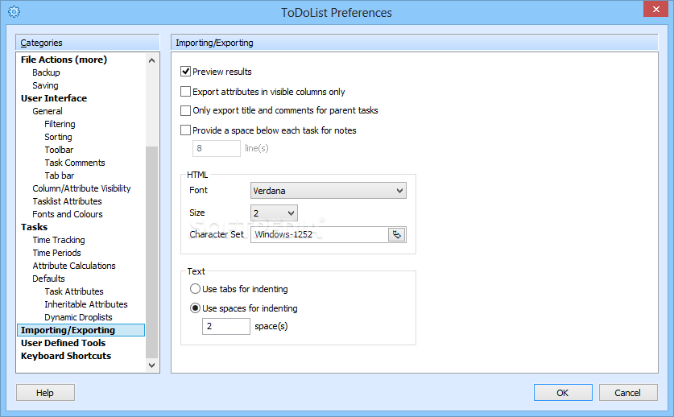Open the Saving category
Screen dimensions: 674x417
pyautogui.click(x=45, y=85)
